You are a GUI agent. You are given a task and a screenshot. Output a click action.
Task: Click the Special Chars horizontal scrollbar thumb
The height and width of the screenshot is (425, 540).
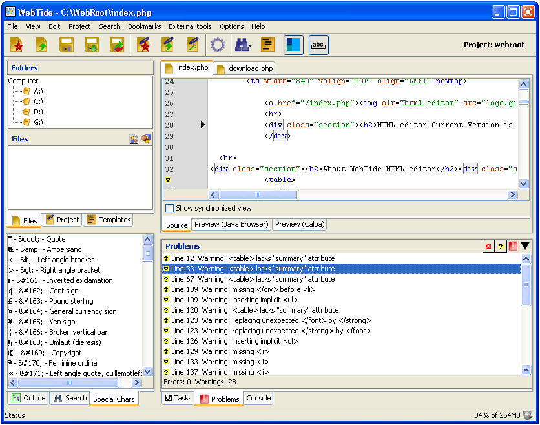pyautogui.click(x=69, y=382)
